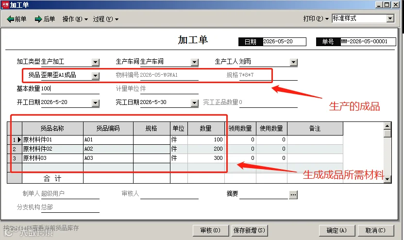Click the 取消 (C) button
Image resolution: width=404 pixels, height=240 pixels.
(375, 230)
